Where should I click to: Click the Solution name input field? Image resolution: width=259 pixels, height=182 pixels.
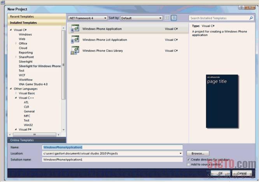click(x=112, y=159)
